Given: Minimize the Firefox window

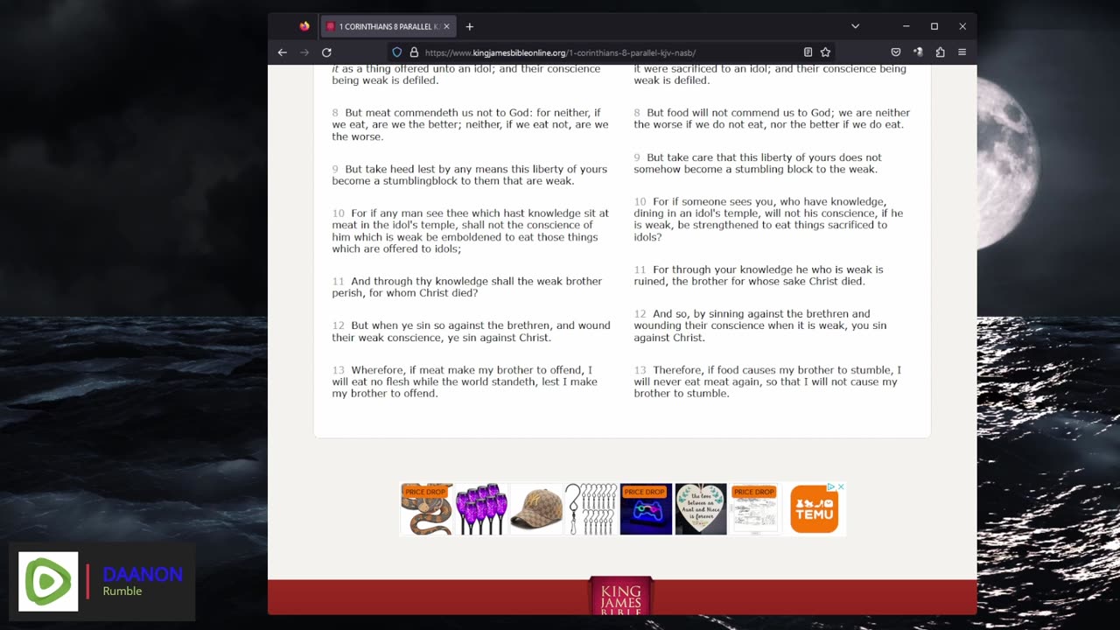Looking at the screenshot, I should (906, 26).
